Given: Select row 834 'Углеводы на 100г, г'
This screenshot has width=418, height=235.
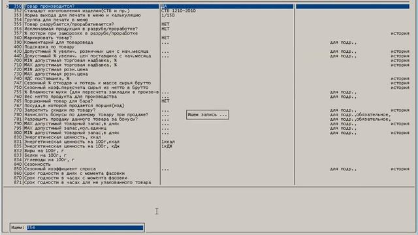Looking at the screenshot, I should coord(209,160).
